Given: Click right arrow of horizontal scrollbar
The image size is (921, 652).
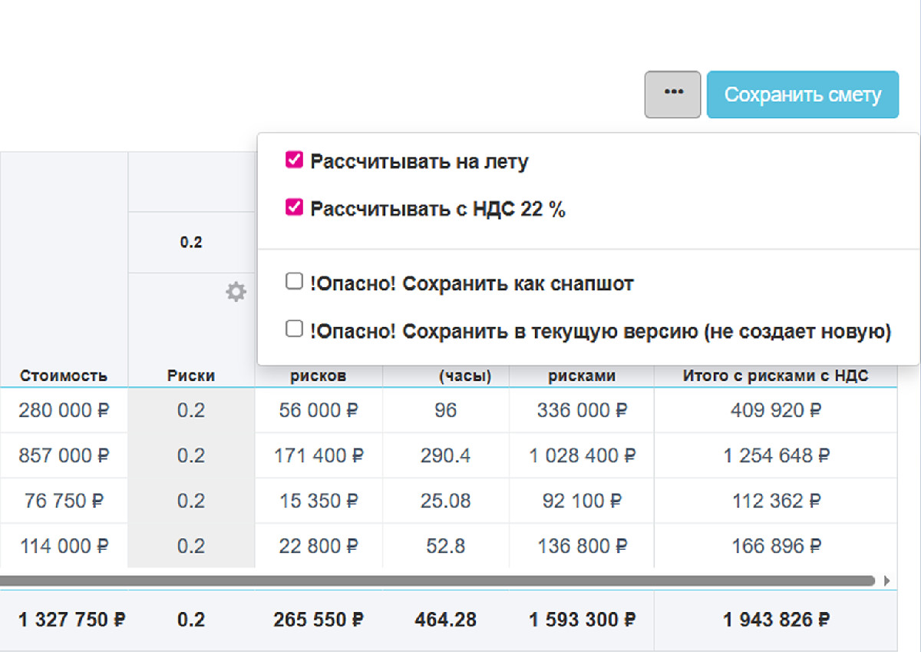Looking at the screenshot, I should (887, 581).
